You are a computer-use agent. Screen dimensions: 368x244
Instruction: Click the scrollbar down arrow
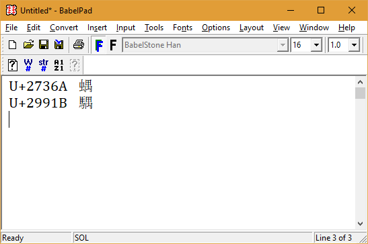click(360, 224)
